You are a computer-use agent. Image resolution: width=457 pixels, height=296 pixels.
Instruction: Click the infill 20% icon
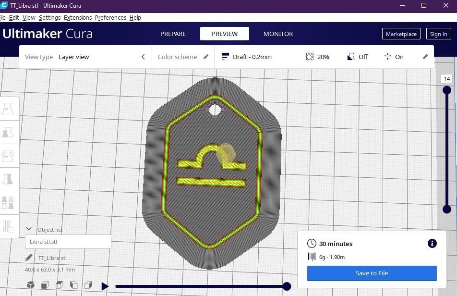[310, 57]
